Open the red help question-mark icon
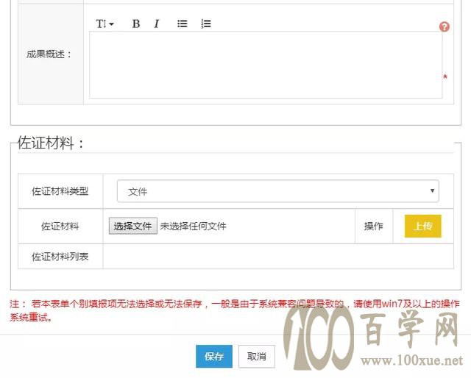 [x=445, y=26]
